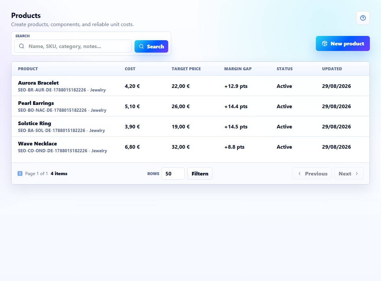
Task: Click the magnifier icon in search field
Action: coord(22,46)
